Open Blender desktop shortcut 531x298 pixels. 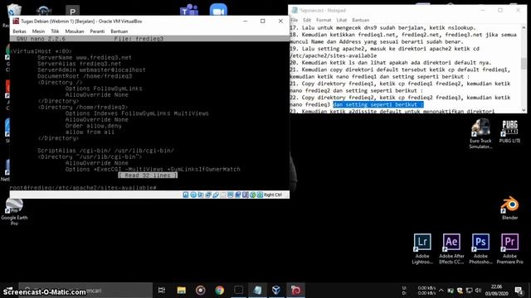pos(509,208)
